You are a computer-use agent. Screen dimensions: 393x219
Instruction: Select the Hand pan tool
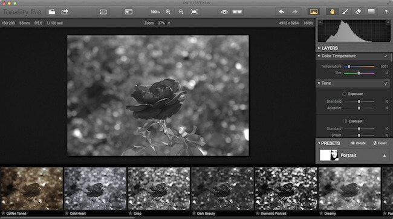[332, 11]
